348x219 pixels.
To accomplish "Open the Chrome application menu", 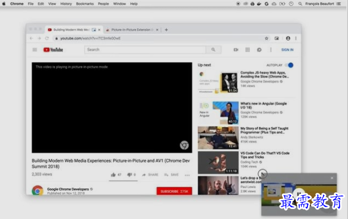I will pyautogui.click(x=17, y=4).
